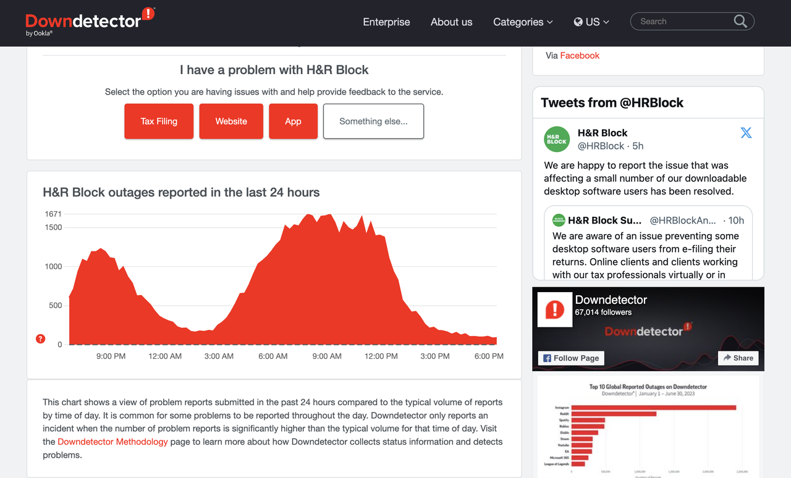Click the Top 10 Global Outages chart image
This screenshot has height=478, width=791.
[648, 427]
